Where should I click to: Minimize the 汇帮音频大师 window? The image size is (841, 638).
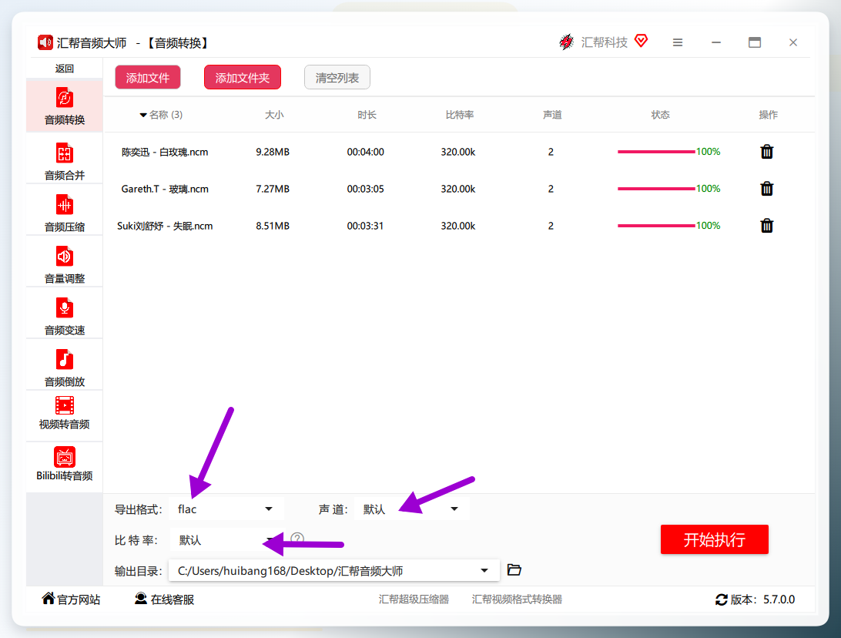tap(716, 42)
